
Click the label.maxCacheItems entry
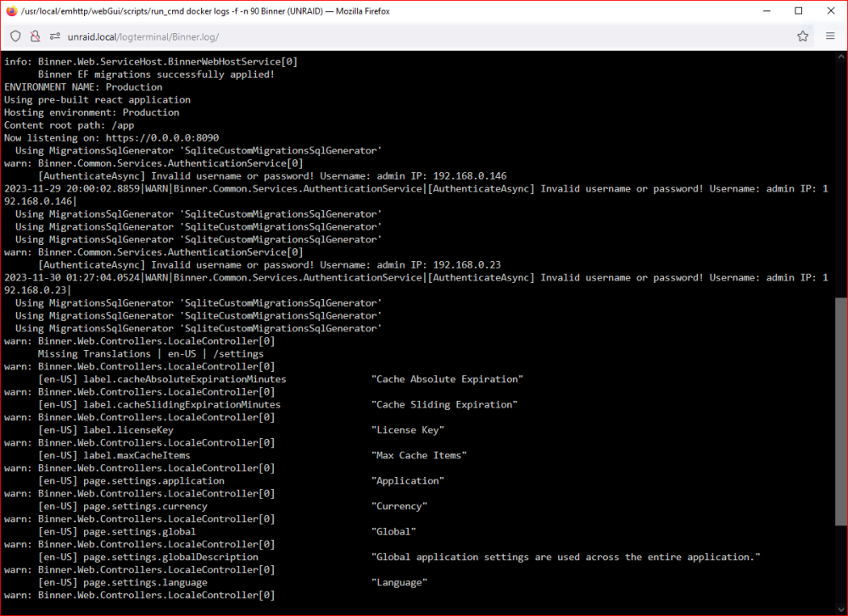[x=137, y=456]
